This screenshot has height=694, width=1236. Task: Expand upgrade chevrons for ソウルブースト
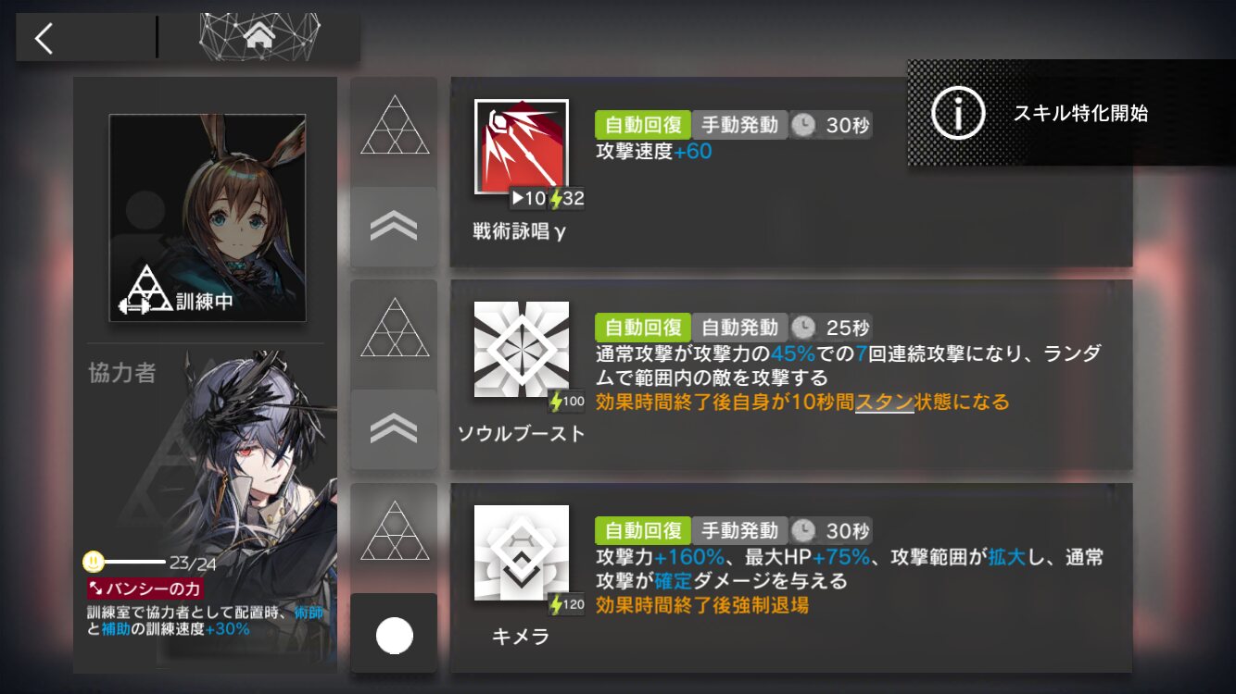pyautogui.click(x=394, y=429)
